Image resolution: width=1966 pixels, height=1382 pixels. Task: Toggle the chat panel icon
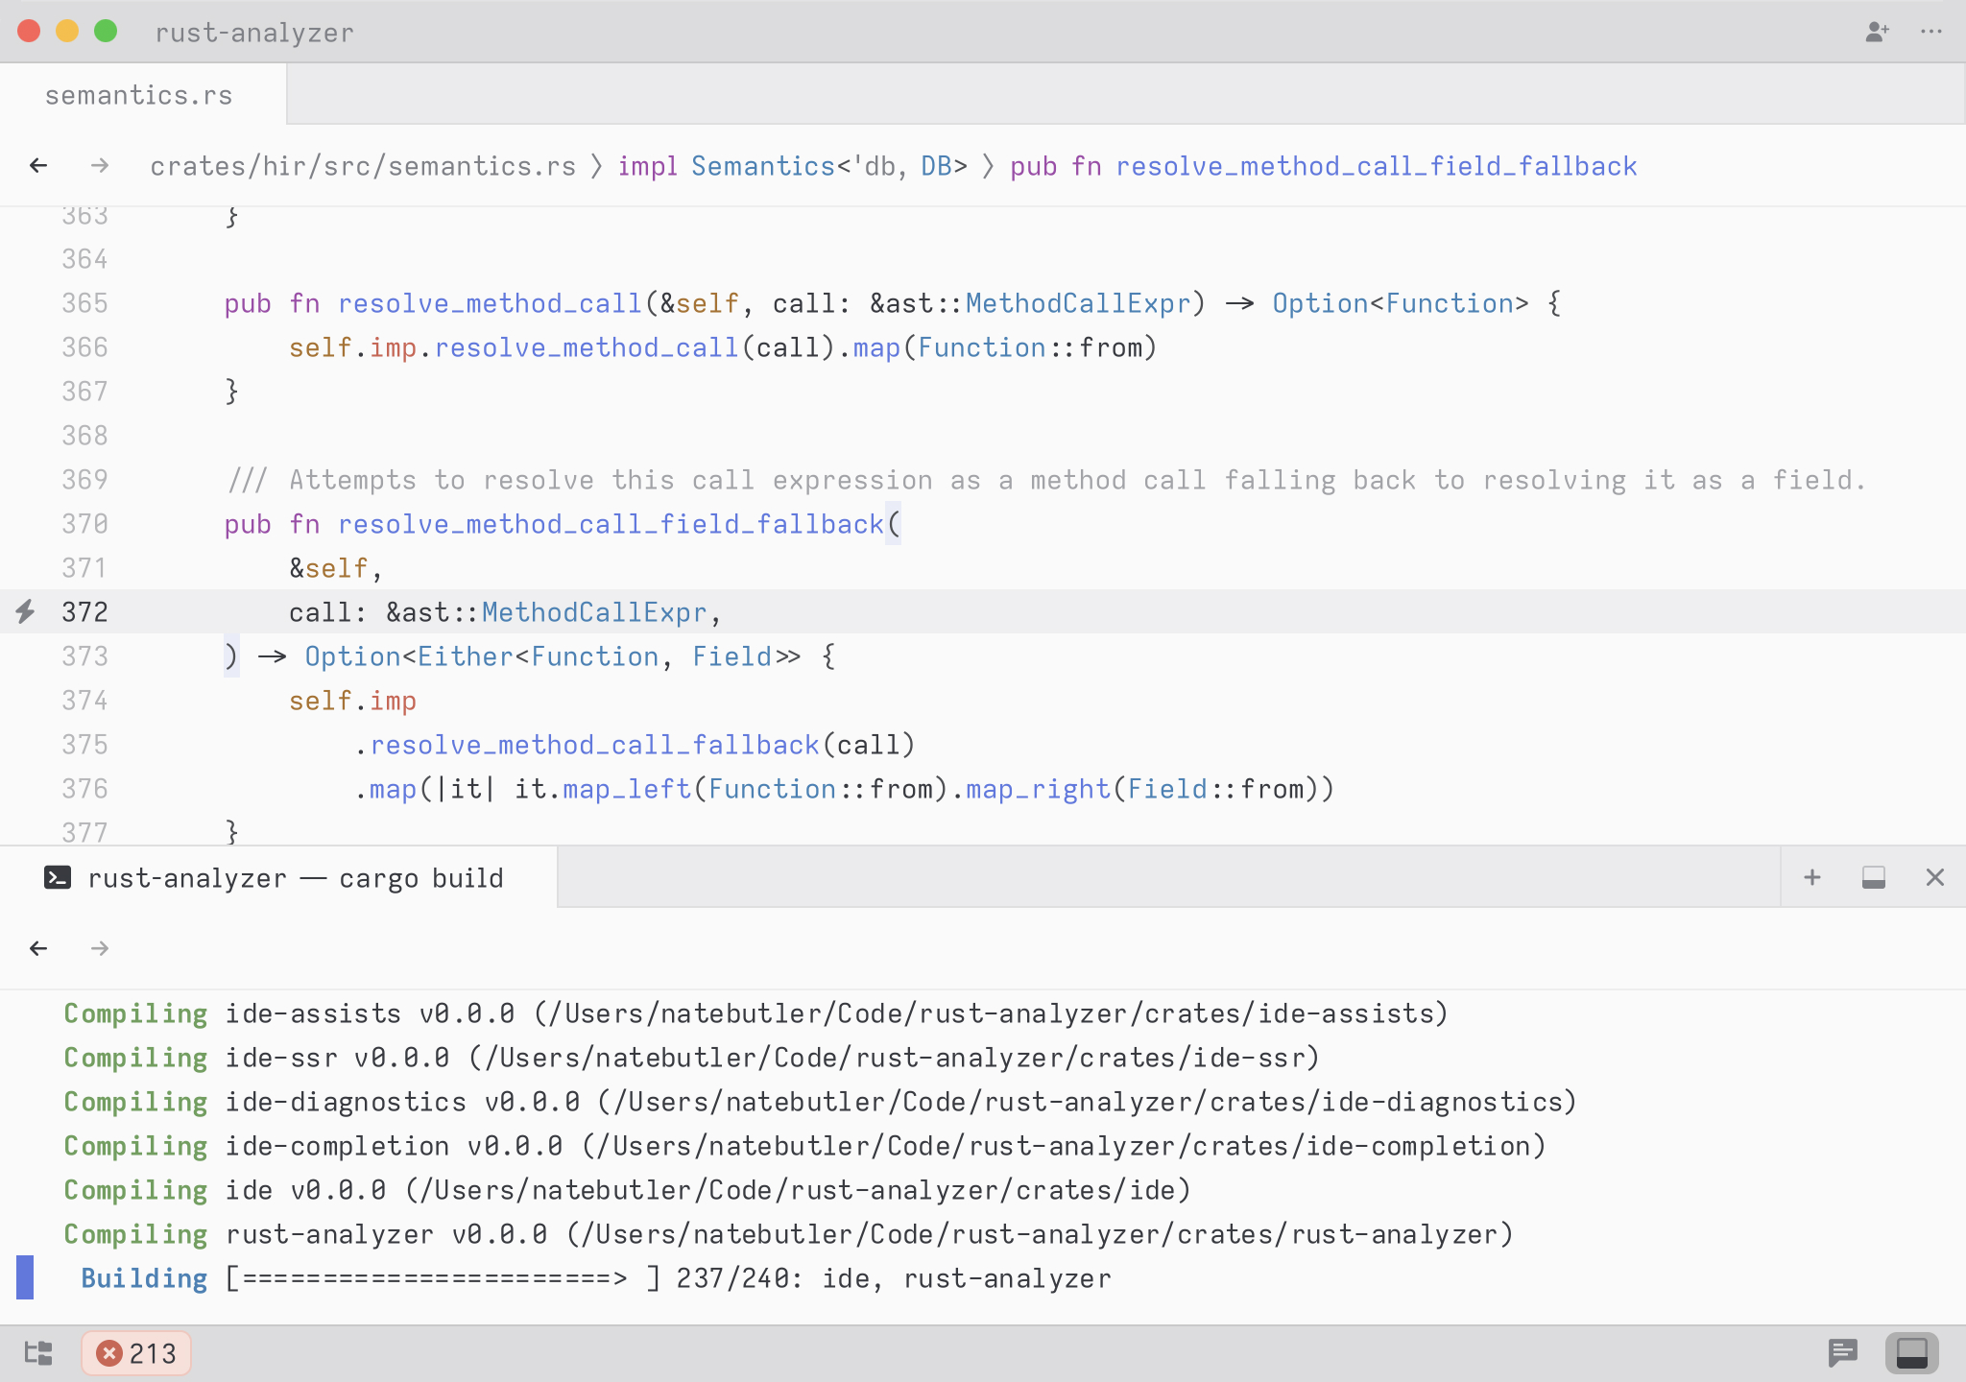[x=1842, y=1353]
